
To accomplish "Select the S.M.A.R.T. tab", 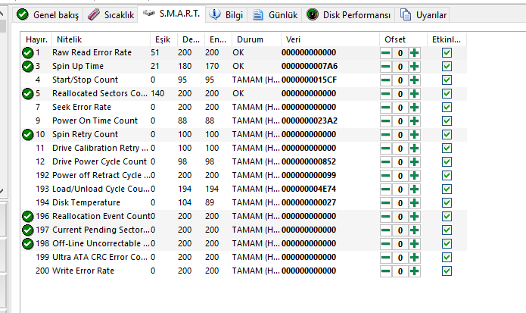I will [x=171, y=14].
